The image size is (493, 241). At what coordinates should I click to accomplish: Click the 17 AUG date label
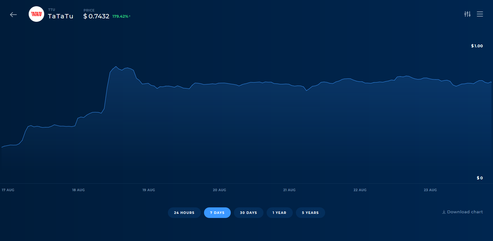coord(8,190)
